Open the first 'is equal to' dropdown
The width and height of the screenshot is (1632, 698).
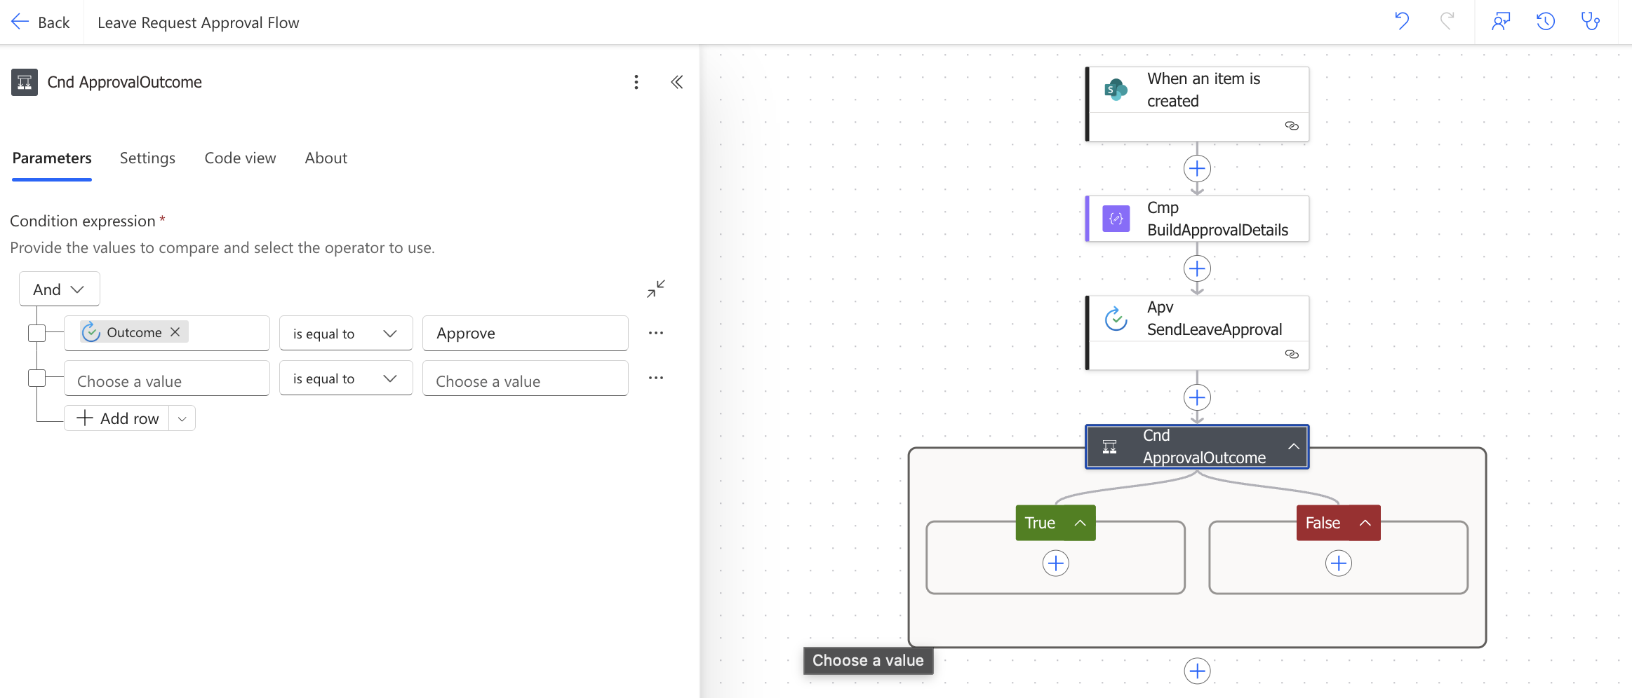click(x=345, y=333)
